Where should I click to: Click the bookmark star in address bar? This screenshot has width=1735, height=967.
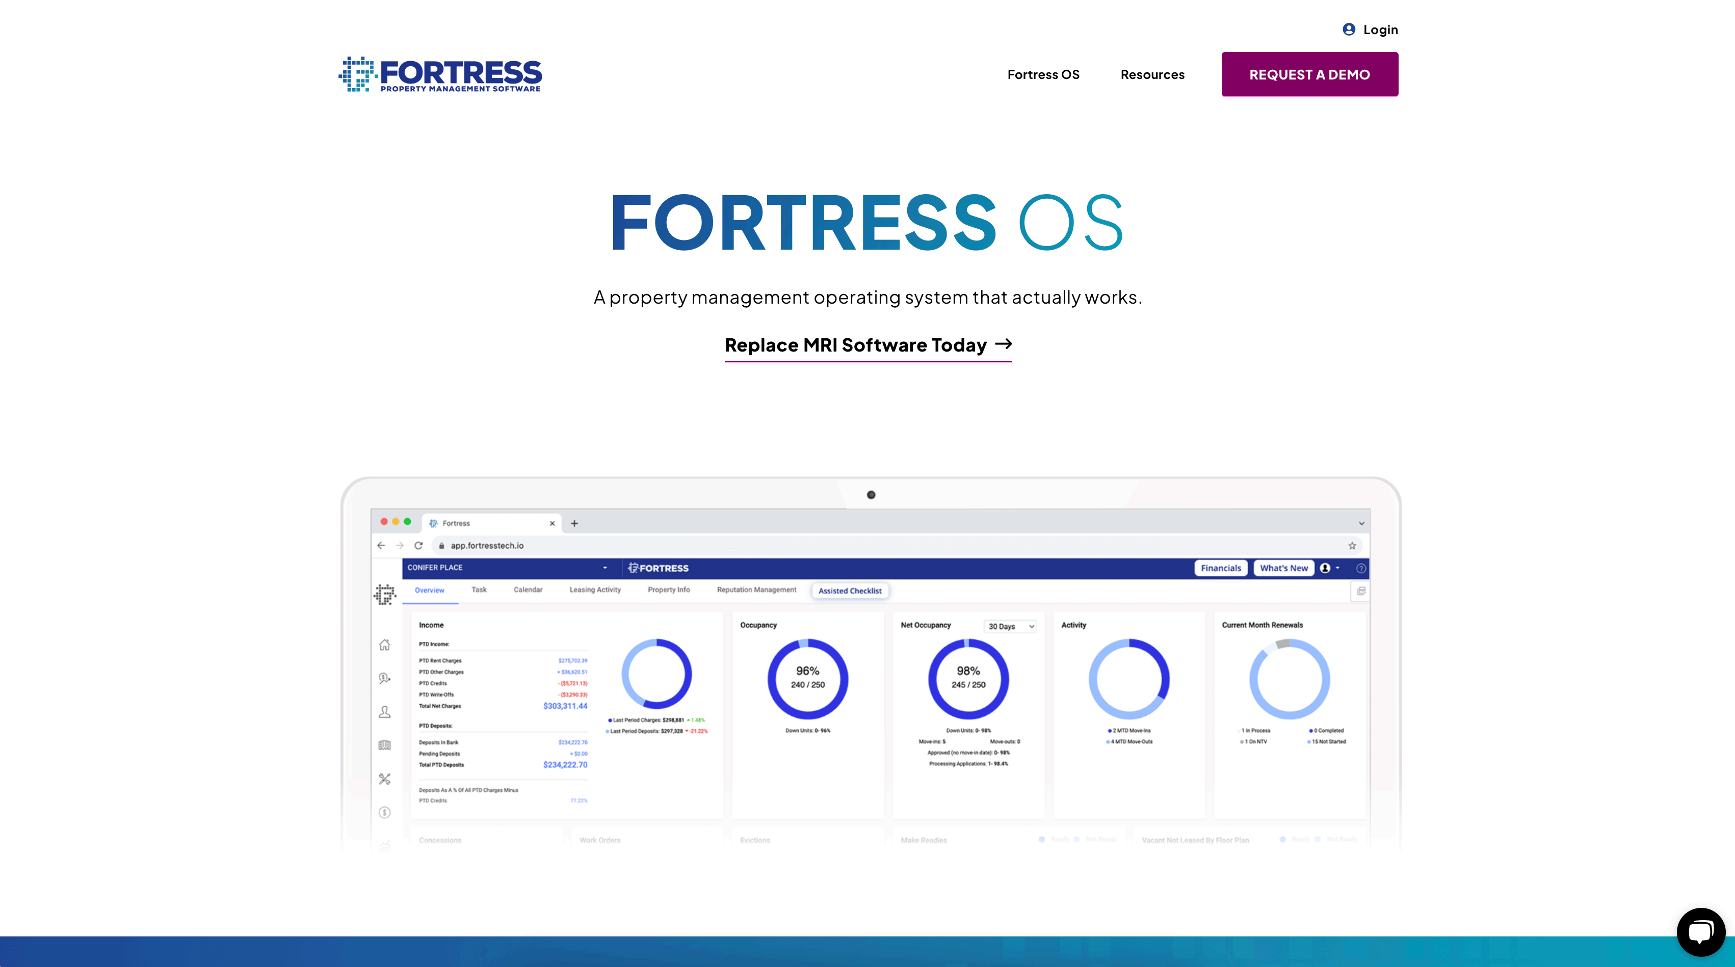[1352, 546]
